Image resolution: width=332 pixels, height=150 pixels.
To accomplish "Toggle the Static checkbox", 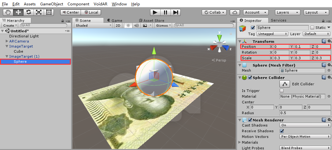I will (x=312, y=28).
